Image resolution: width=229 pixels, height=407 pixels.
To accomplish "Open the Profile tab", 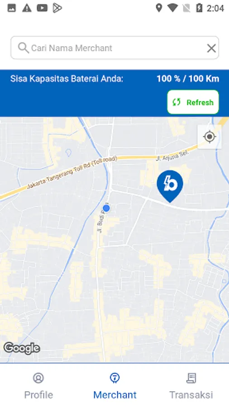I will (38, 386).
